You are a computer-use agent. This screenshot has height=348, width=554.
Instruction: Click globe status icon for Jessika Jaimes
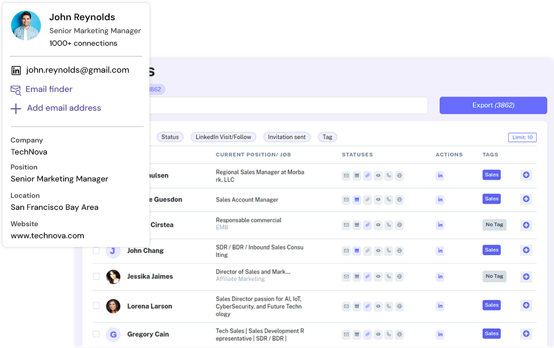tap(399, 276)
